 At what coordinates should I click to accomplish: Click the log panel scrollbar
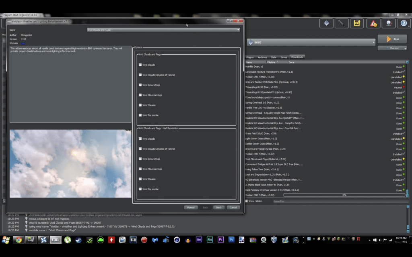408,219
